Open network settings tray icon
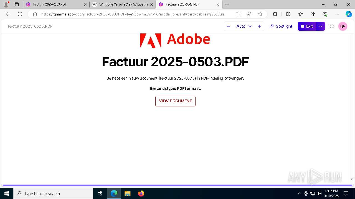 coord(313,193)
